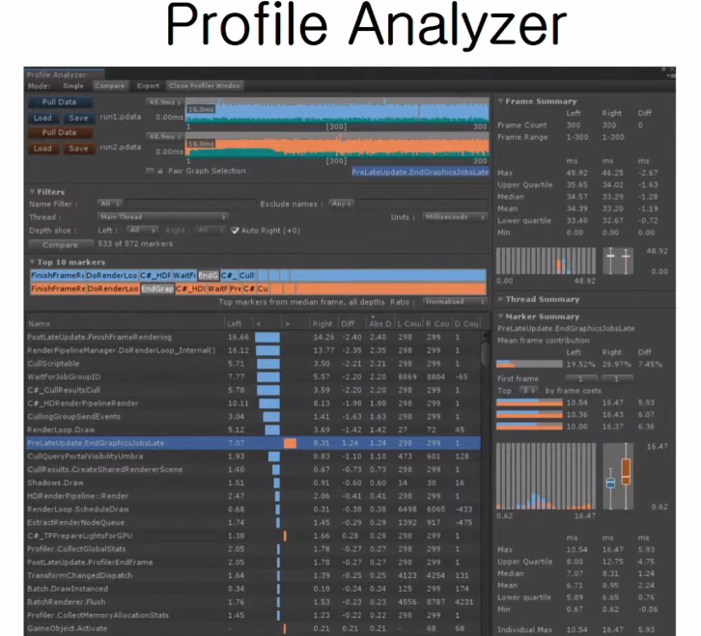Collapse the Top 10 markers section
701x636 pixels.
tap(32, 262)
